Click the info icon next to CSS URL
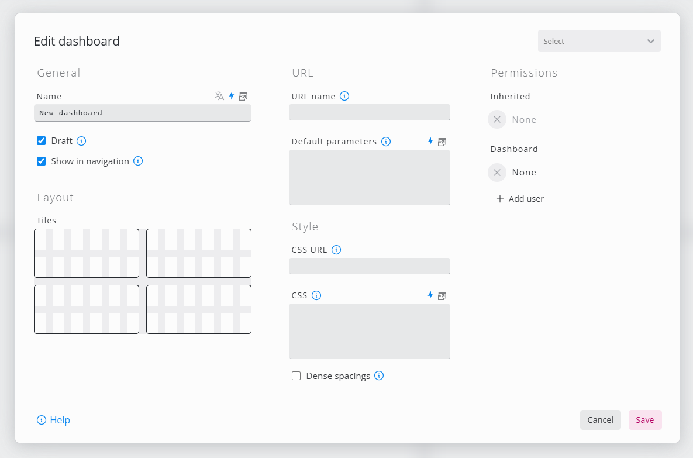Image resolution: width=693 pixels, height=458 pixels. (336, 250)
